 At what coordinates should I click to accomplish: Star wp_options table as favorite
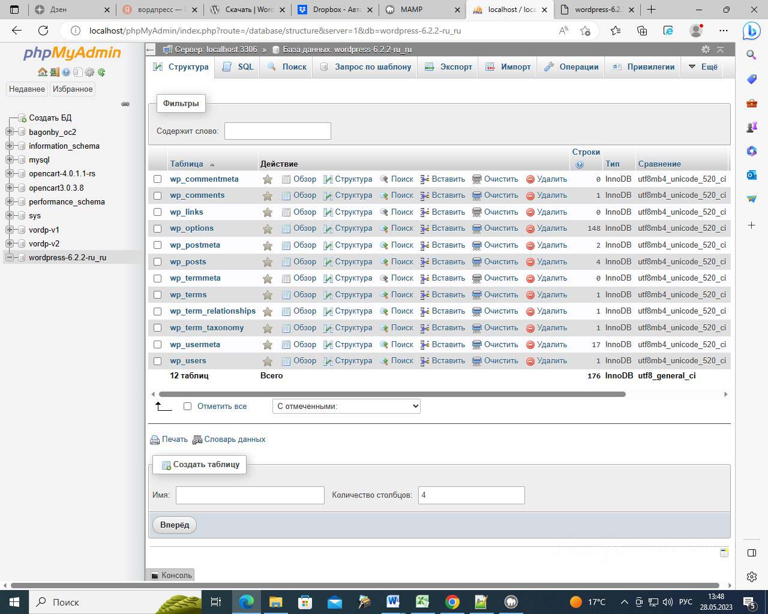coord(268,229)
